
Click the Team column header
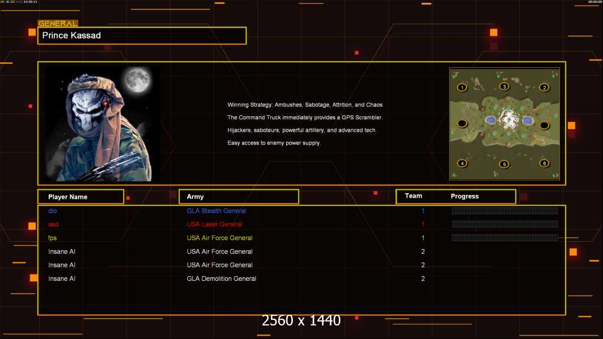click(414, 196)
